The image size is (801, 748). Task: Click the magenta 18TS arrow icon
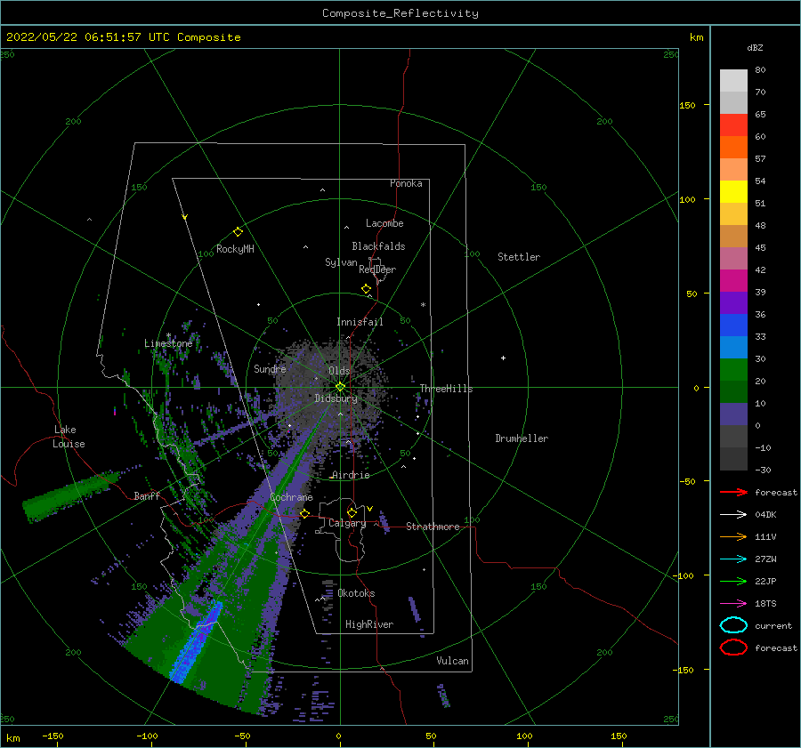coord(733,604)
